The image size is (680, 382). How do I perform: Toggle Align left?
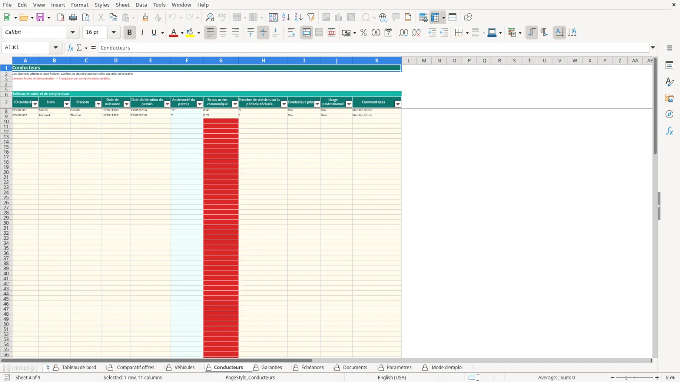coord(210,33)
